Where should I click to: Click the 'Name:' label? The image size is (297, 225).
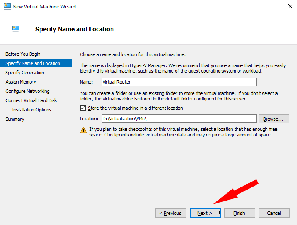coord(86,82)
